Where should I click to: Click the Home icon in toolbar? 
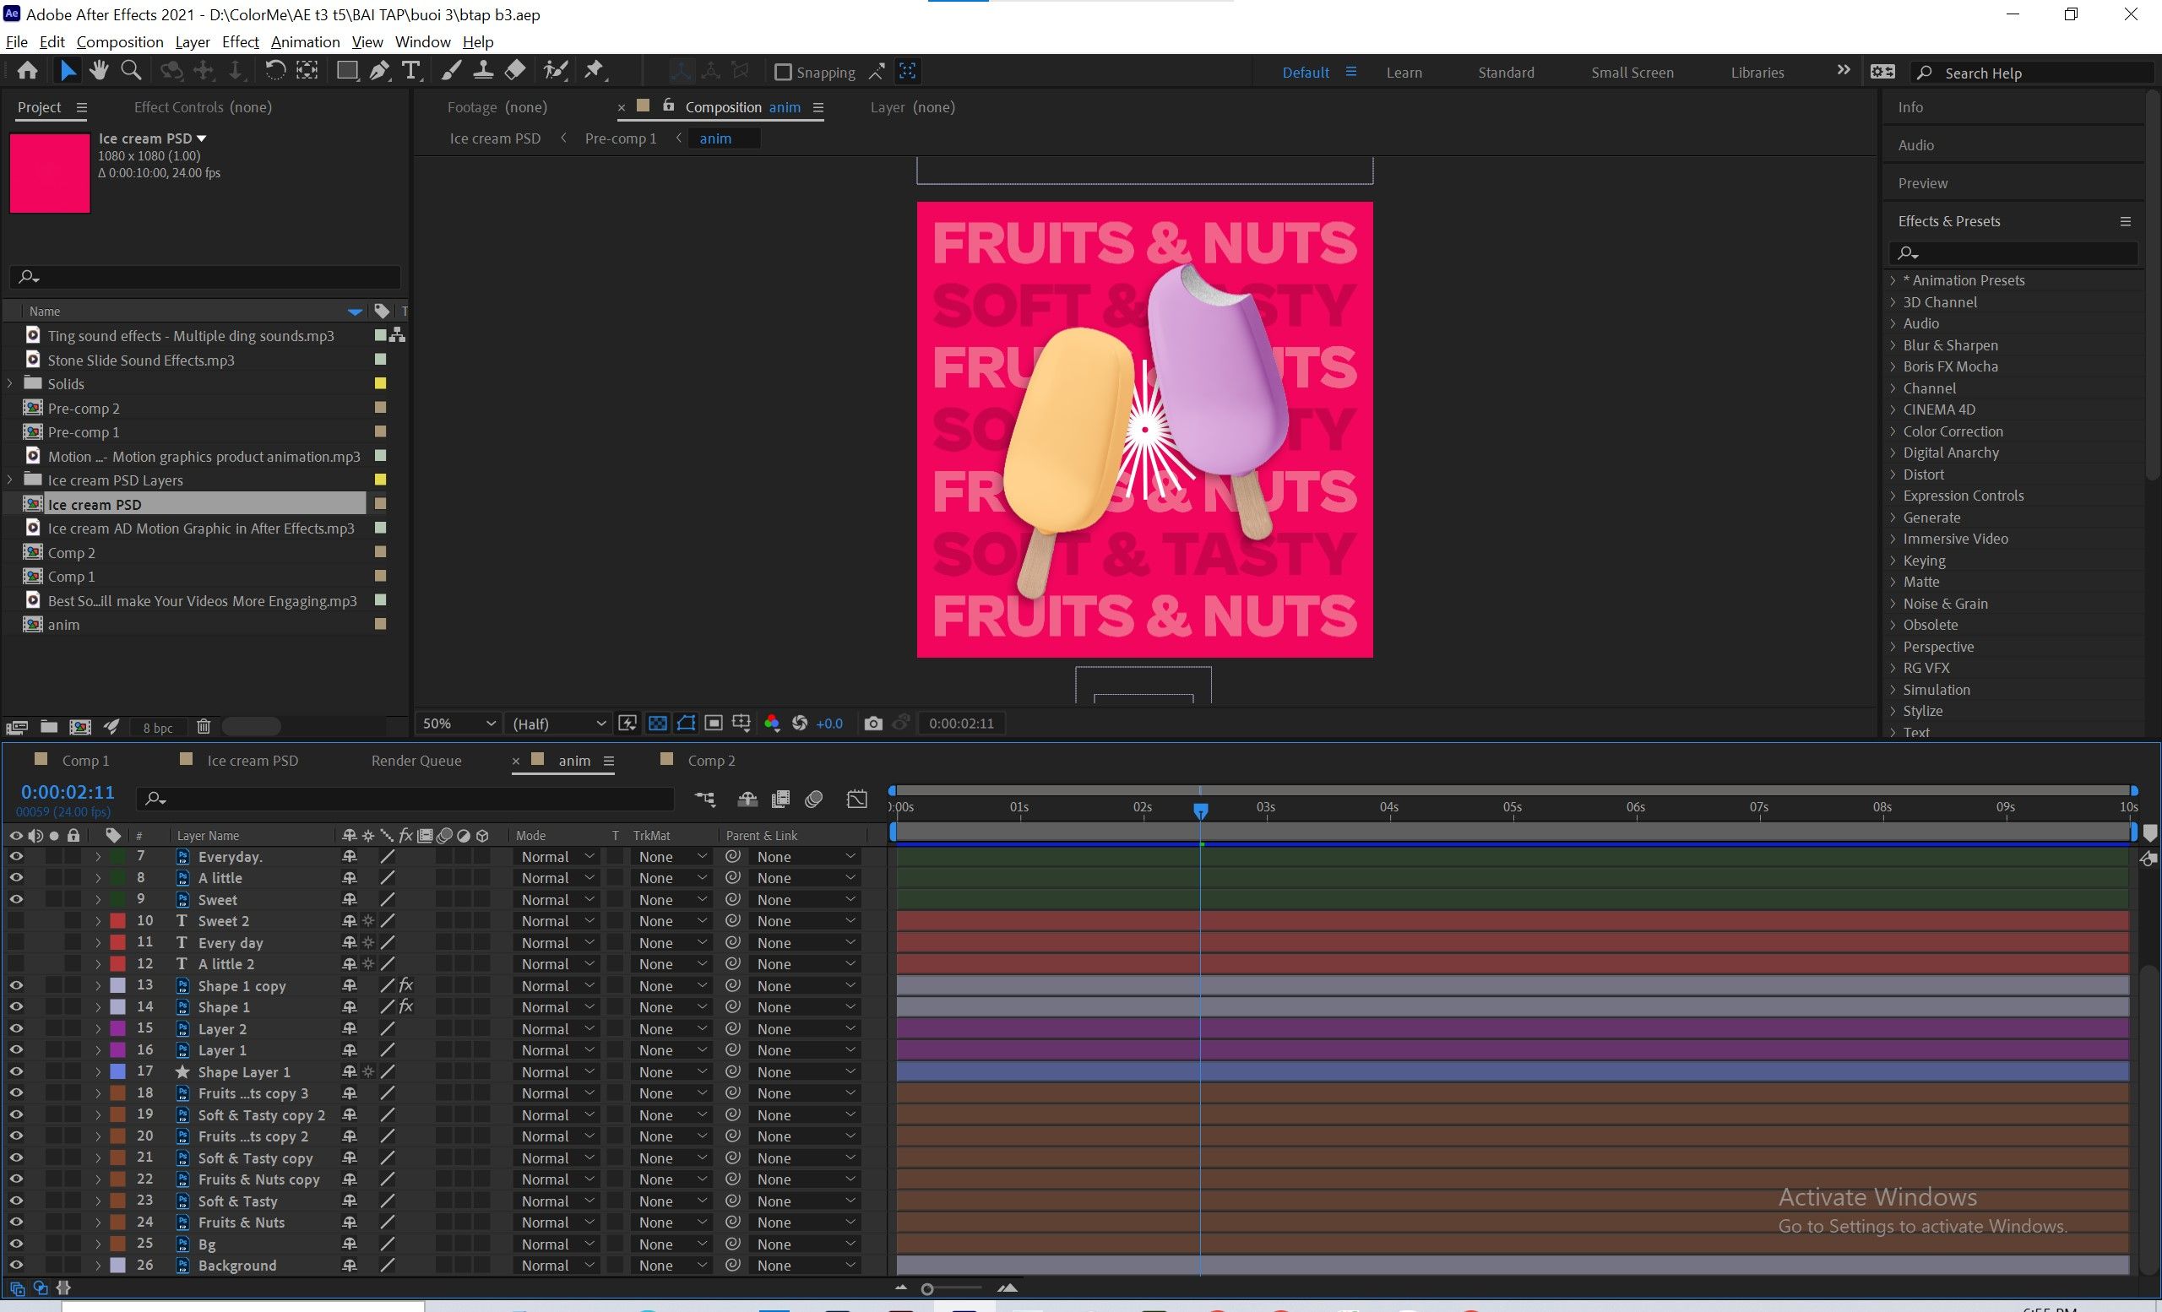point(27,71)
